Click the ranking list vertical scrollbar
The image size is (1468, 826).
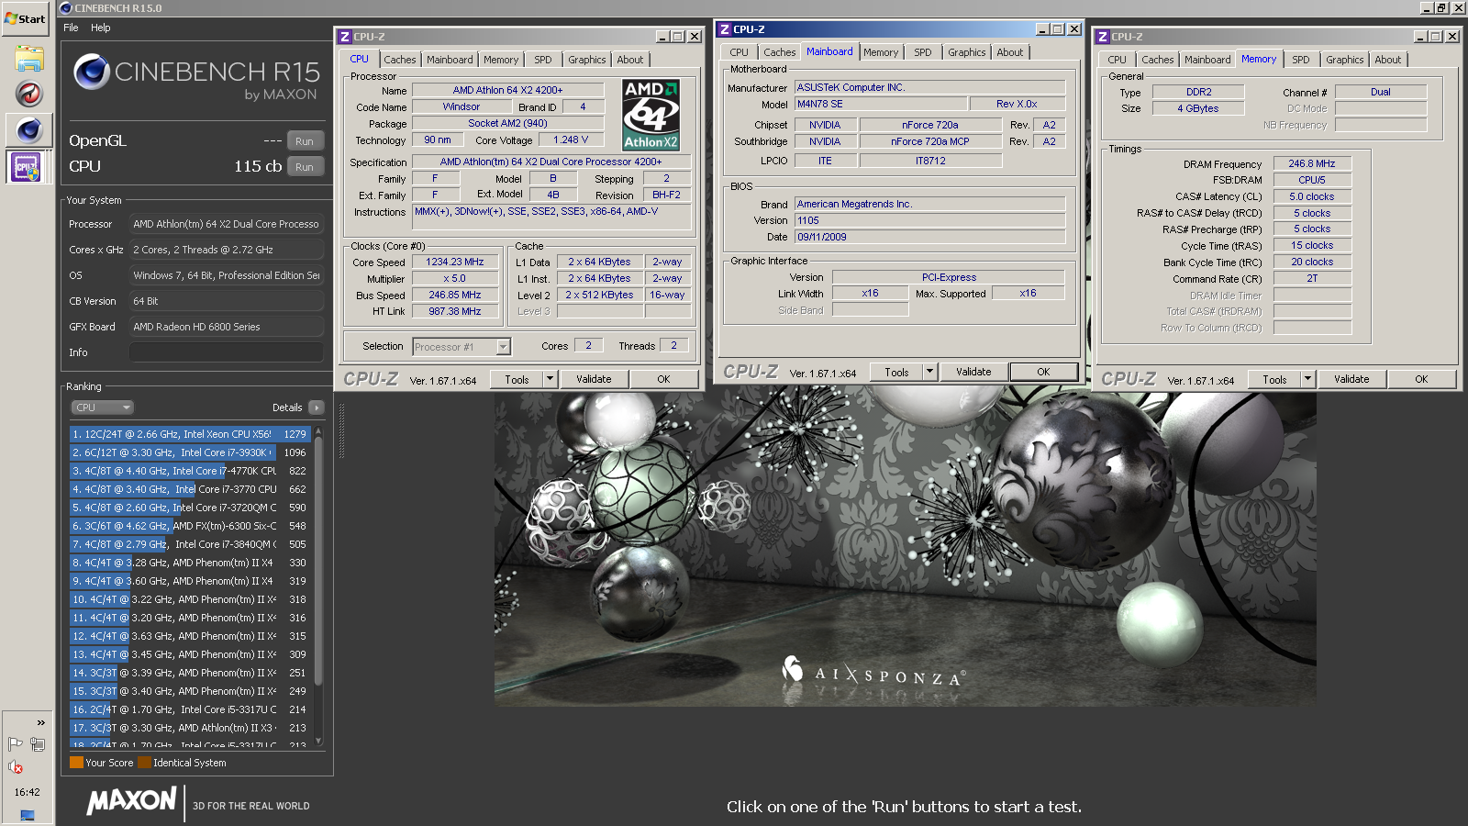tap(318, 560)
